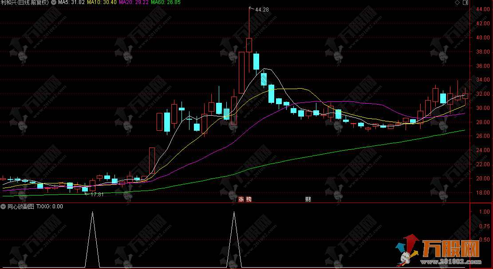Click the 1.00 sub-chart axis label
493x269 pixels.
484,212
